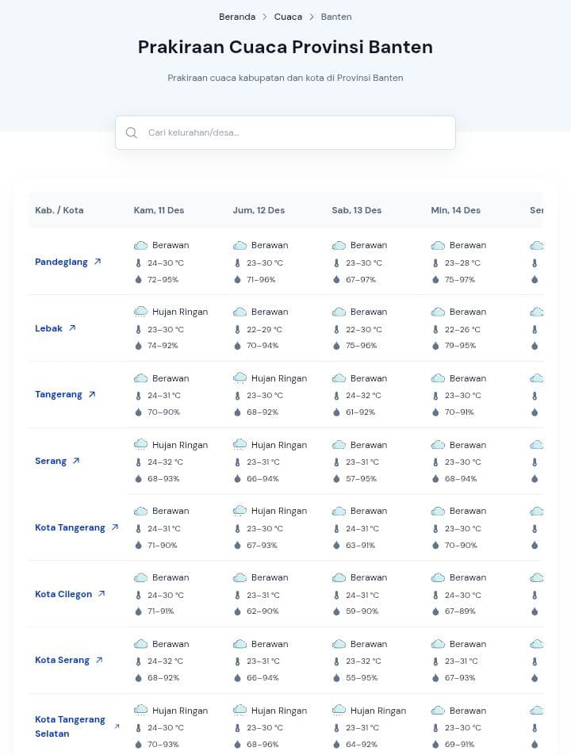Go to Beranda in the breadcrumb
Viewport: 571px width, 755px height.
237,17
